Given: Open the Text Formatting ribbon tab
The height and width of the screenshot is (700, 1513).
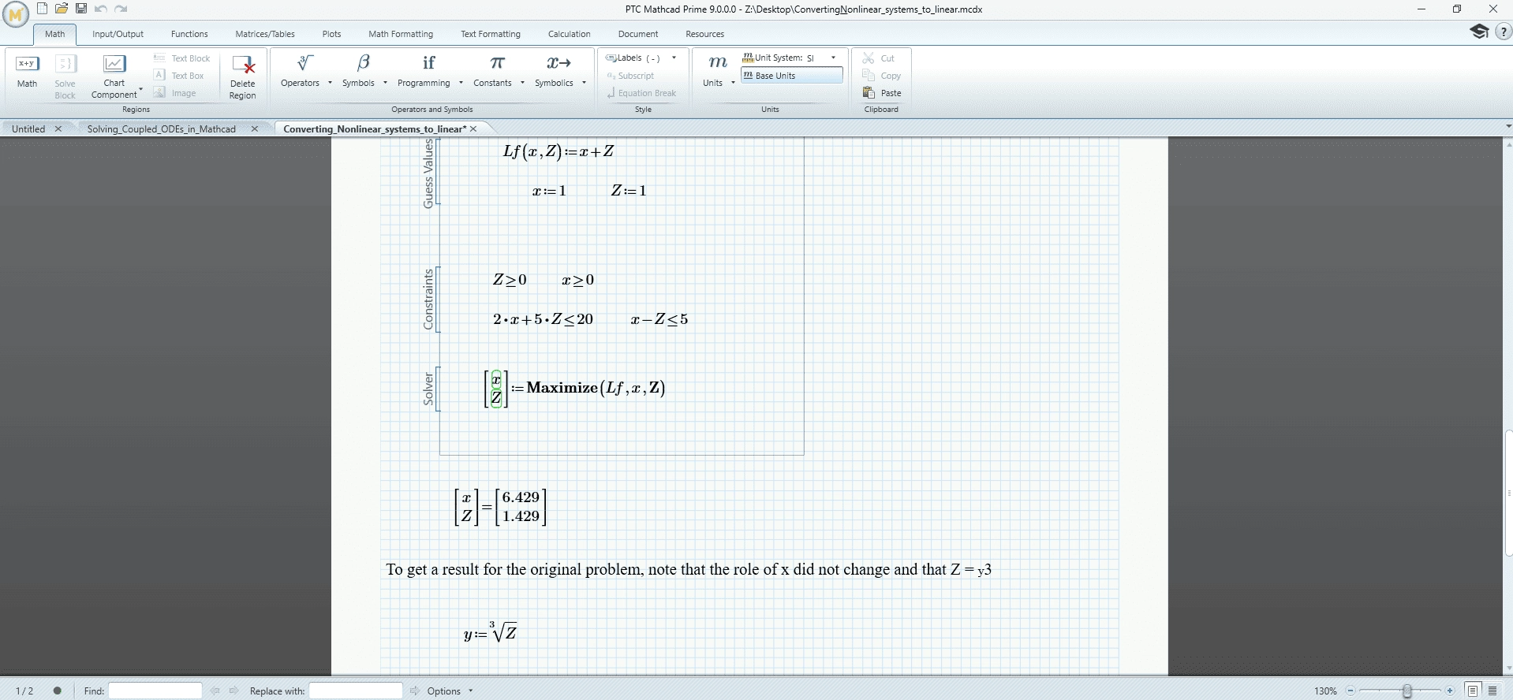Looking at the screenshot, I should [491, 34].
